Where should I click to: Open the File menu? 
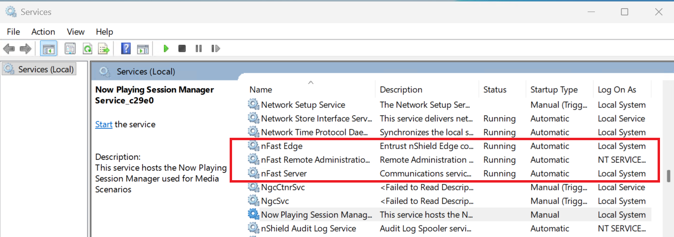point(14,32)
